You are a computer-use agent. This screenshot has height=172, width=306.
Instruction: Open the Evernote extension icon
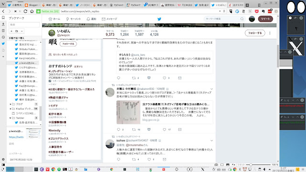point(263,11)
